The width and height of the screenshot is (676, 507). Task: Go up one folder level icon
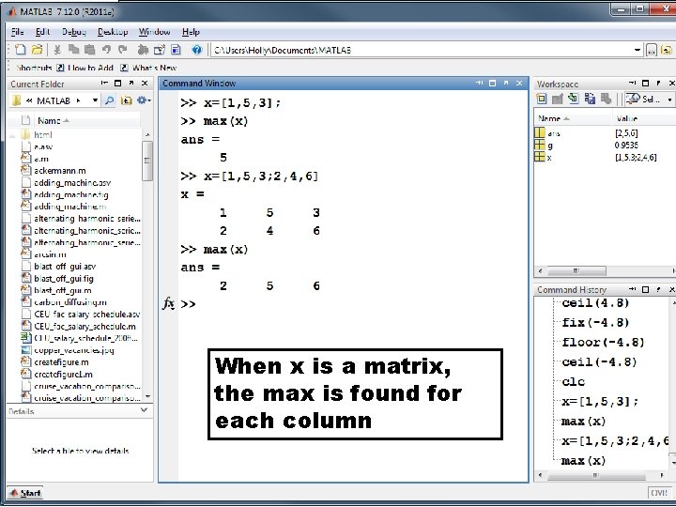(667, 51)
